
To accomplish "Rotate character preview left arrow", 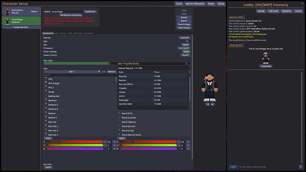I will (208, 104).
